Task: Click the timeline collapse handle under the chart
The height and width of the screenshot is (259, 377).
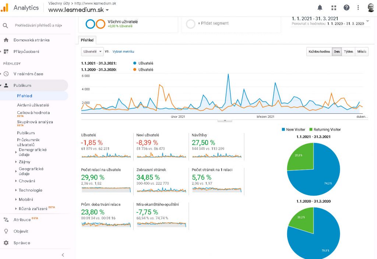Action: point(225,120)
